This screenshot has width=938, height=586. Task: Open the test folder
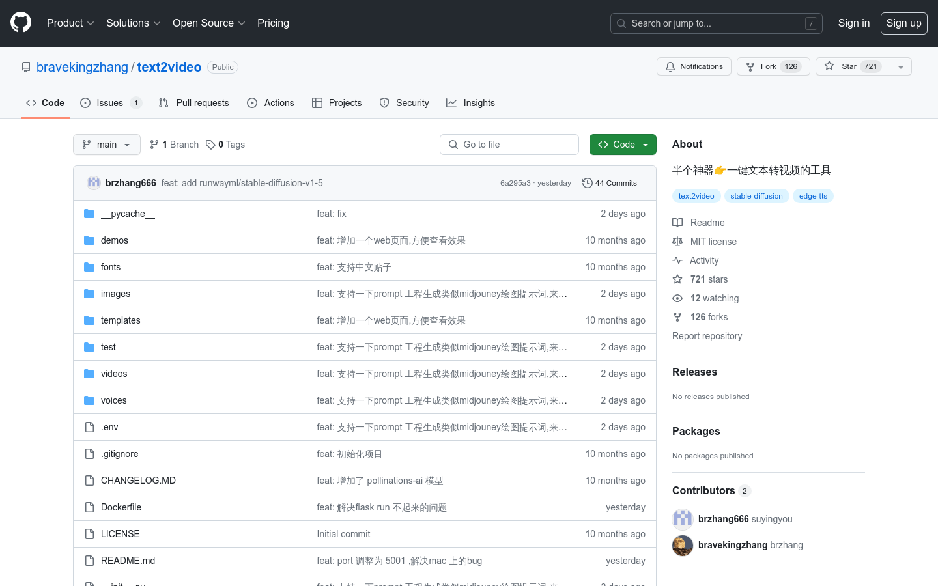108,347
